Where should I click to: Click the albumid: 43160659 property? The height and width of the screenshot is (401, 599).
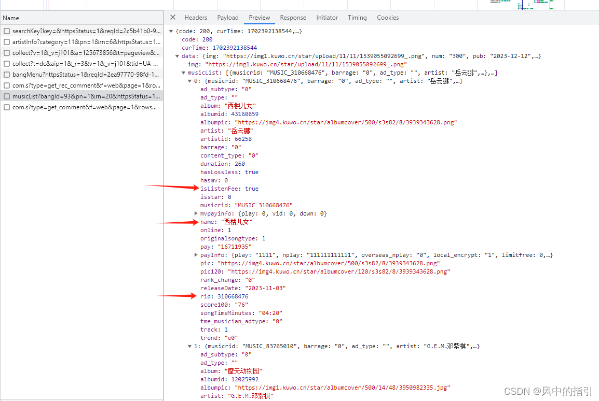229,114
